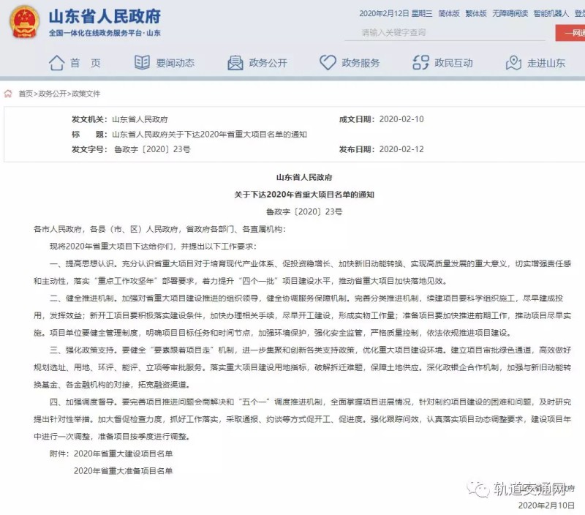
Task: Click the heart icon for 政务服务
Action: [x=328, y=63]
